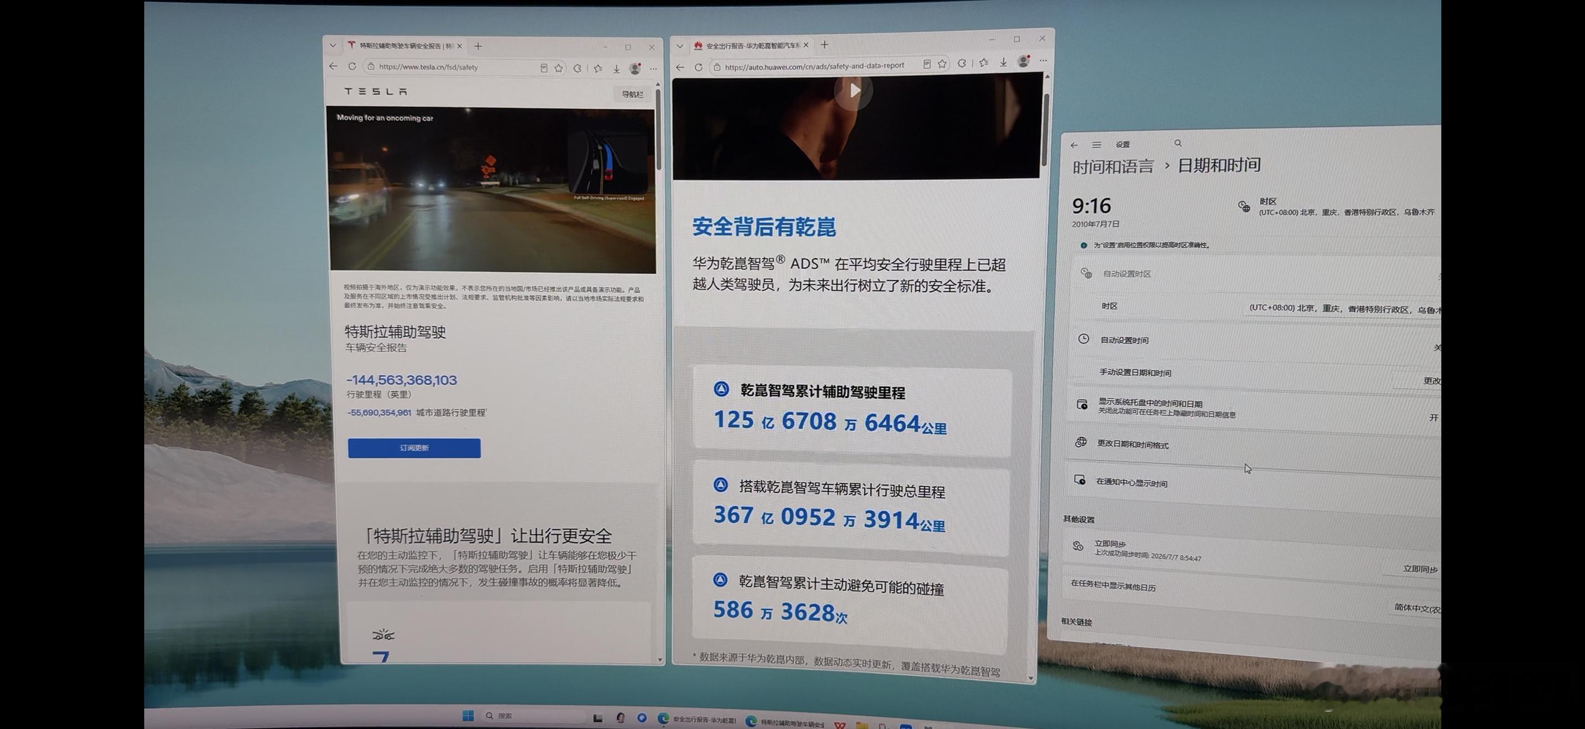Click the auto.huawei.com address bar

pos(831,65)
